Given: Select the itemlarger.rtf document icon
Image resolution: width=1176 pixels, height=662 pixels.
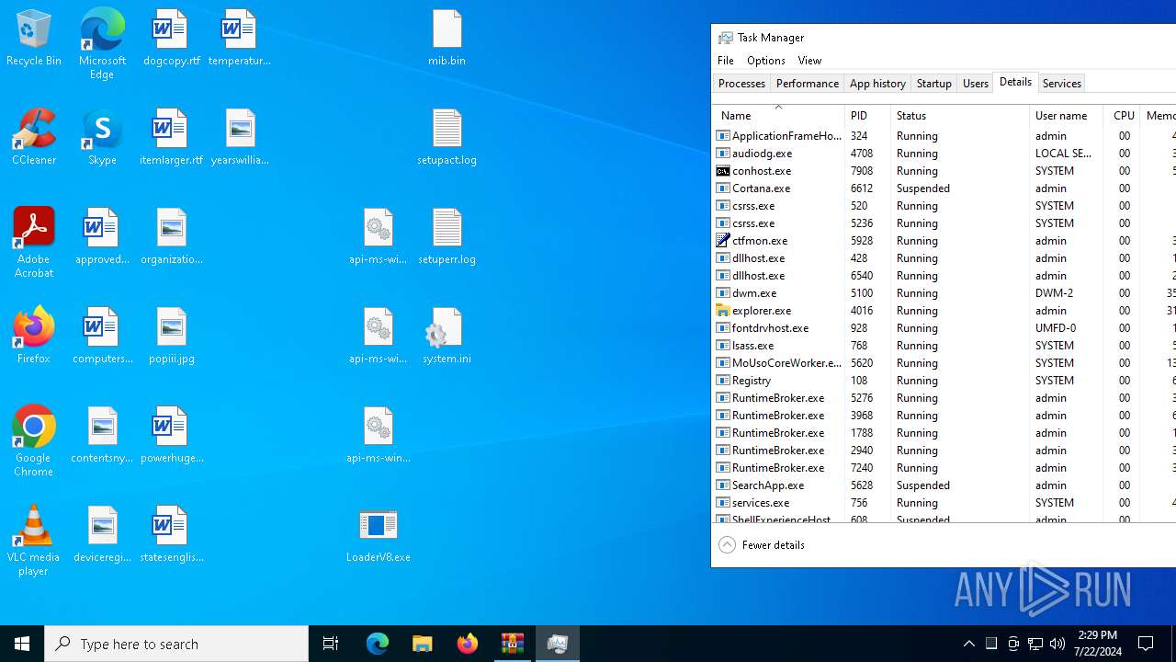Looking at the screenshot, I should click(172, 138).
